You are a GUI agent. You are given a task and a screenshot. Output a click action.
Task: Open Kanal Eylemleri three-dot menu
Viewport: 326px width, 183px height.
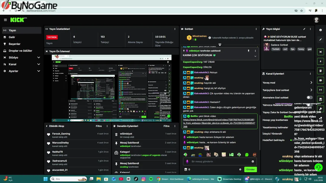click(310, 74)
